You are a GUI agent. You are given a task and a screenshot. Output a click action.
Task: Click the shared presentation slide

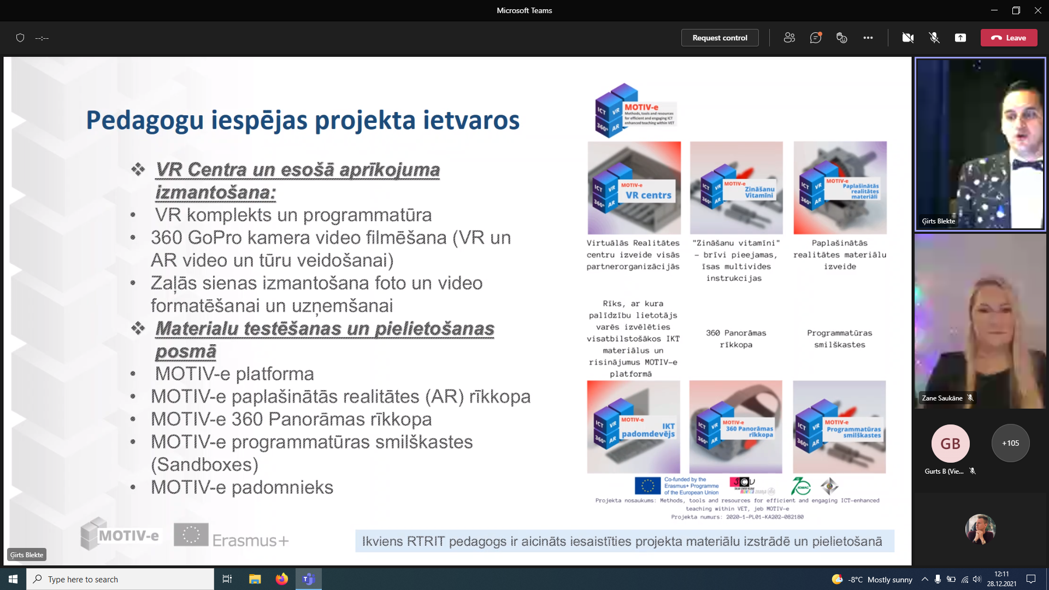tap(457, 311)
